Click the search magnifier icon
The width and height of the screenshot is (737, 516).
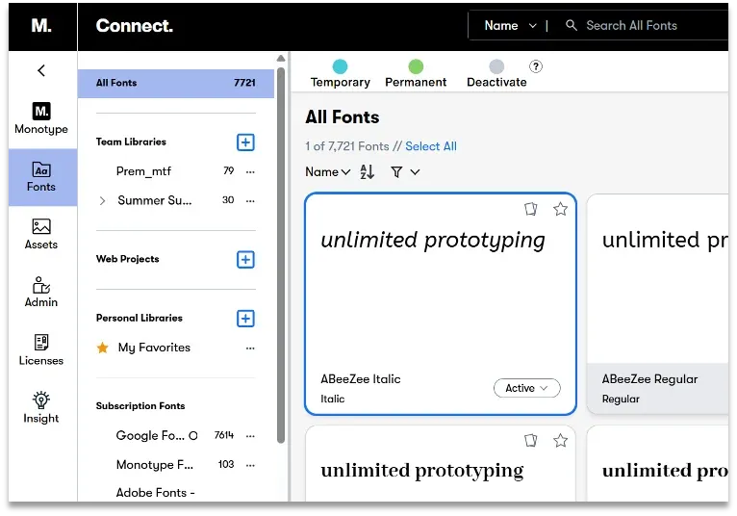click(572, 25)
